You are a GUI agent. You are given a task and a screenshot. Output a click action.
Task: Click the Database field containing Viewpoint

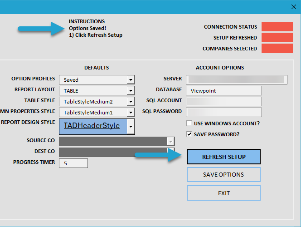224,90
